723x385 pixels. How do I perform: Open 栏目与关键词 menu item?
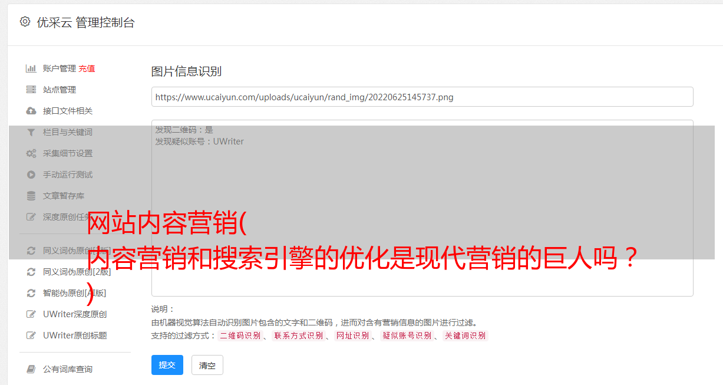[x=68, y=132]
